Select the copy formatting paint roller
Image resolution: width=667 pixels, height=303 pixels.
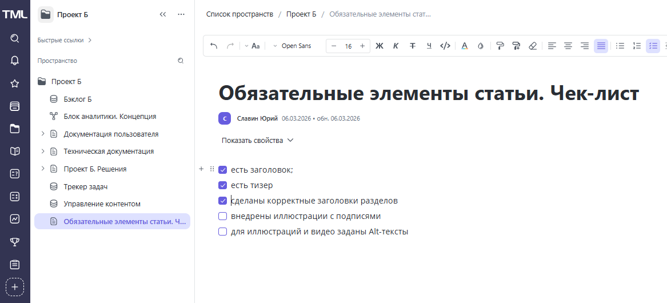501,46
